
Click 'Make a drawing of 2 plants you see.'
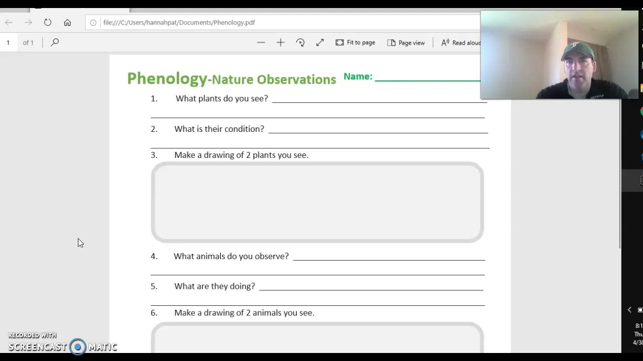241,155
